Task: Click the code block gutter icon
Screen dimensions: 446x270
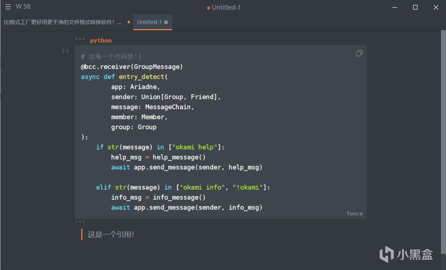Action: pyautogui.click(x=65, y=51)
